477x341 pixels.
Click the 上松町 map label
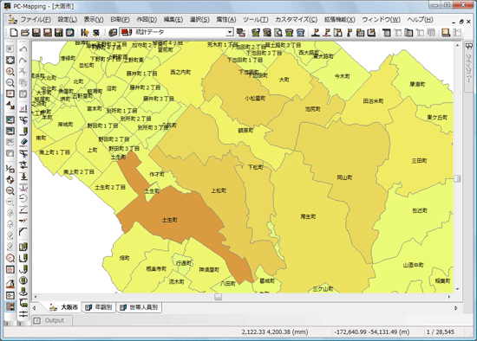[x=219, y=190]
